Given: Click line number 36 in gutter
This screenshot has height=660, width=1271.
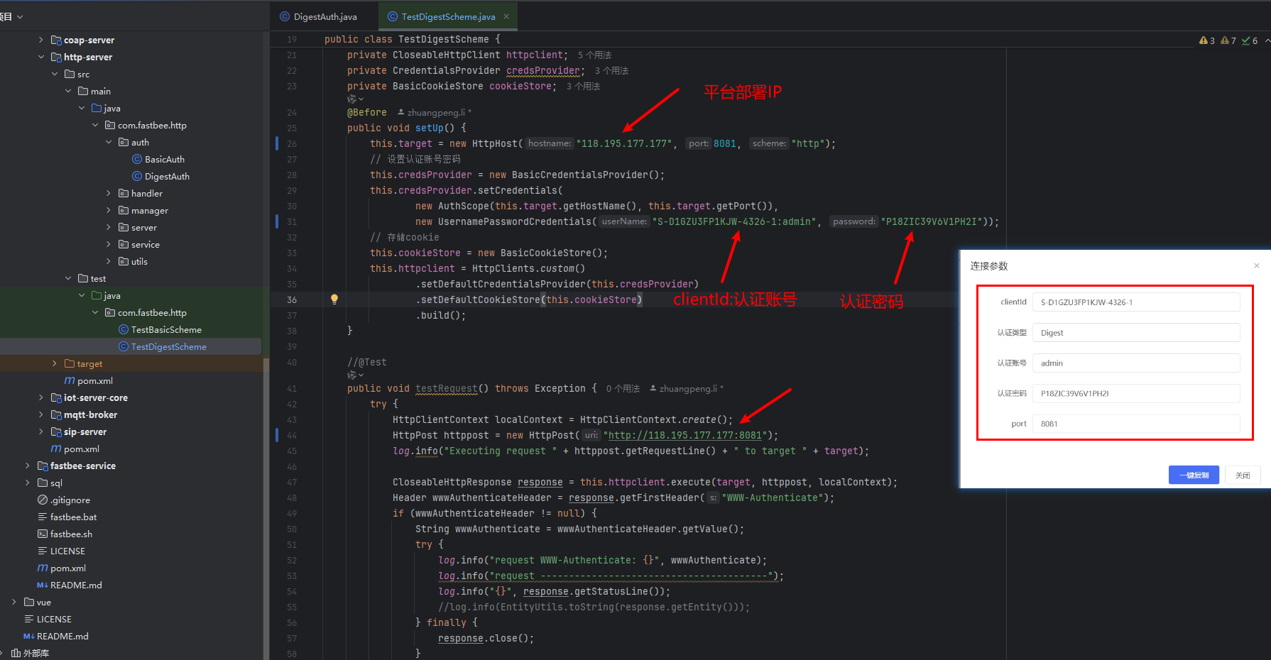Looking at the screenshot, I should tap(292, 300).
